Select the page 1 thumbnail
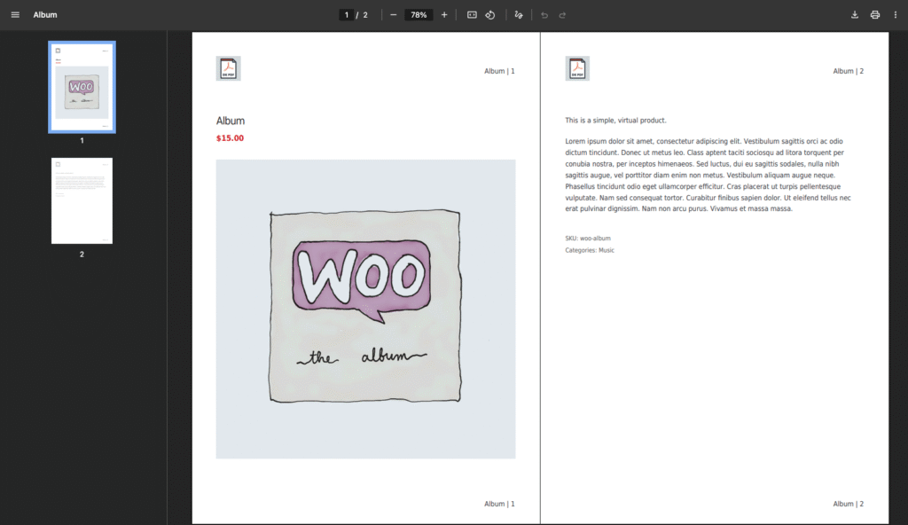Image resolution: width=908 pixels, height=525 pixels. [82, 86]
